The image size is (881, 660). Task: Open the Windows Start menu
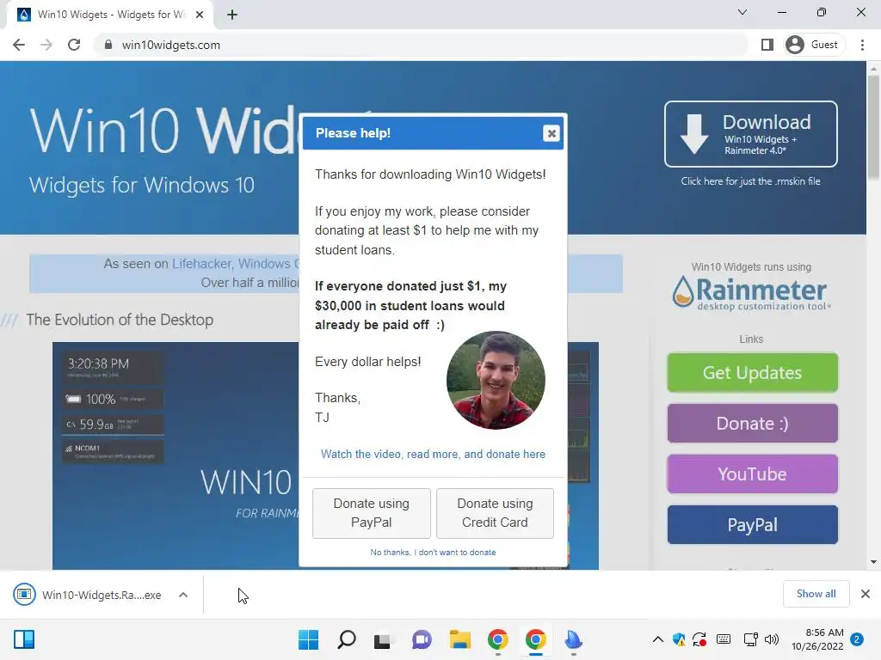pyautogui.click(x=309, y=639)
